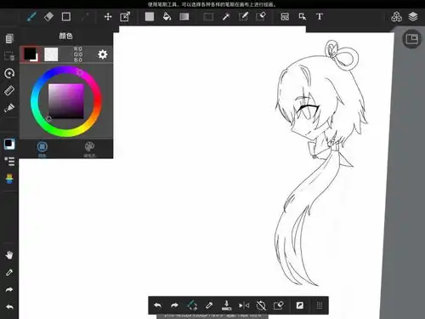Redo using the bottom shortcut bar

(174, 305)
